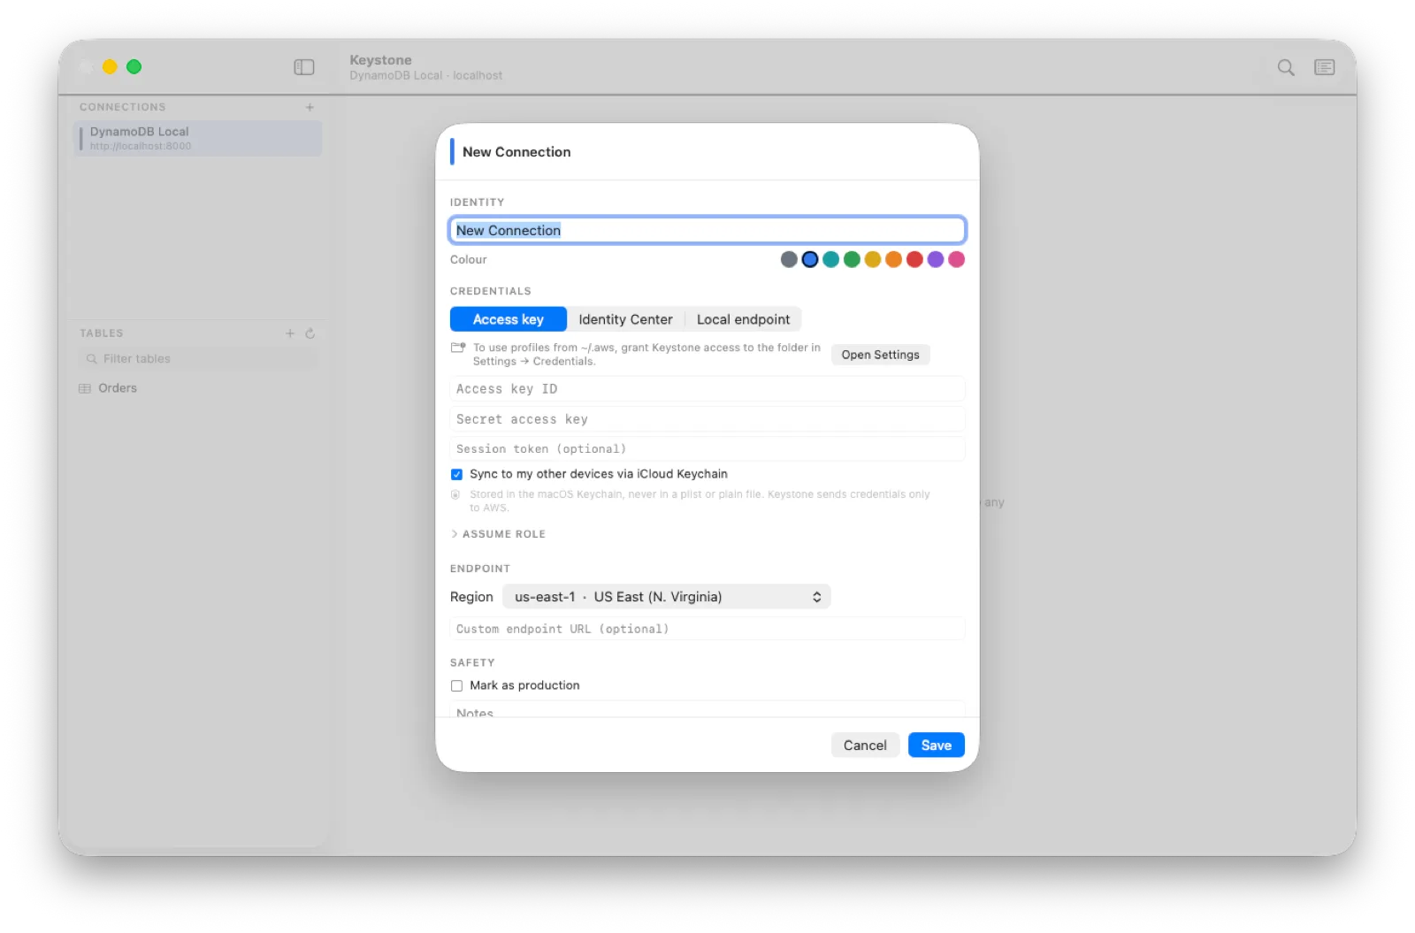Screen dimensions: 1415x933
Task: Click the Filter tables search field
Action: pos(198,359)
